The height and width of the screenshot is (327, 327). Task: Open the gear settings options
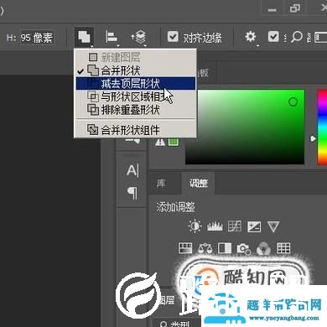[x=251, y=37]
